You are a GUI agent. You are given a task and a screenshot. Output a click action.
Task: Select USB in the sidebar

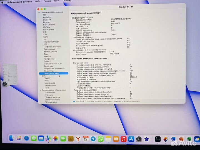click(45, 44)
